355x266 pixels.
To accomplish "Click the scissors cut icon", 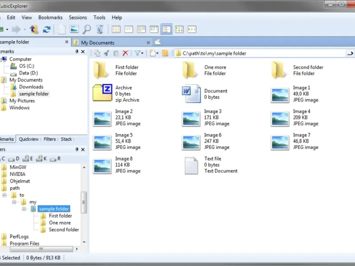I will (x=106, y=53).
